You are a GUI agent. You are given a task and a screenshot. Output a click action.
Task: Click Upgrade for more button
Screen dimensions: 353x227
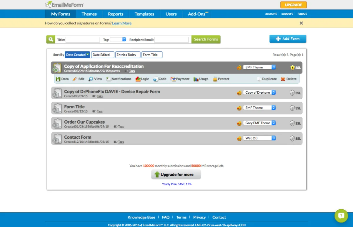[176, 174]
